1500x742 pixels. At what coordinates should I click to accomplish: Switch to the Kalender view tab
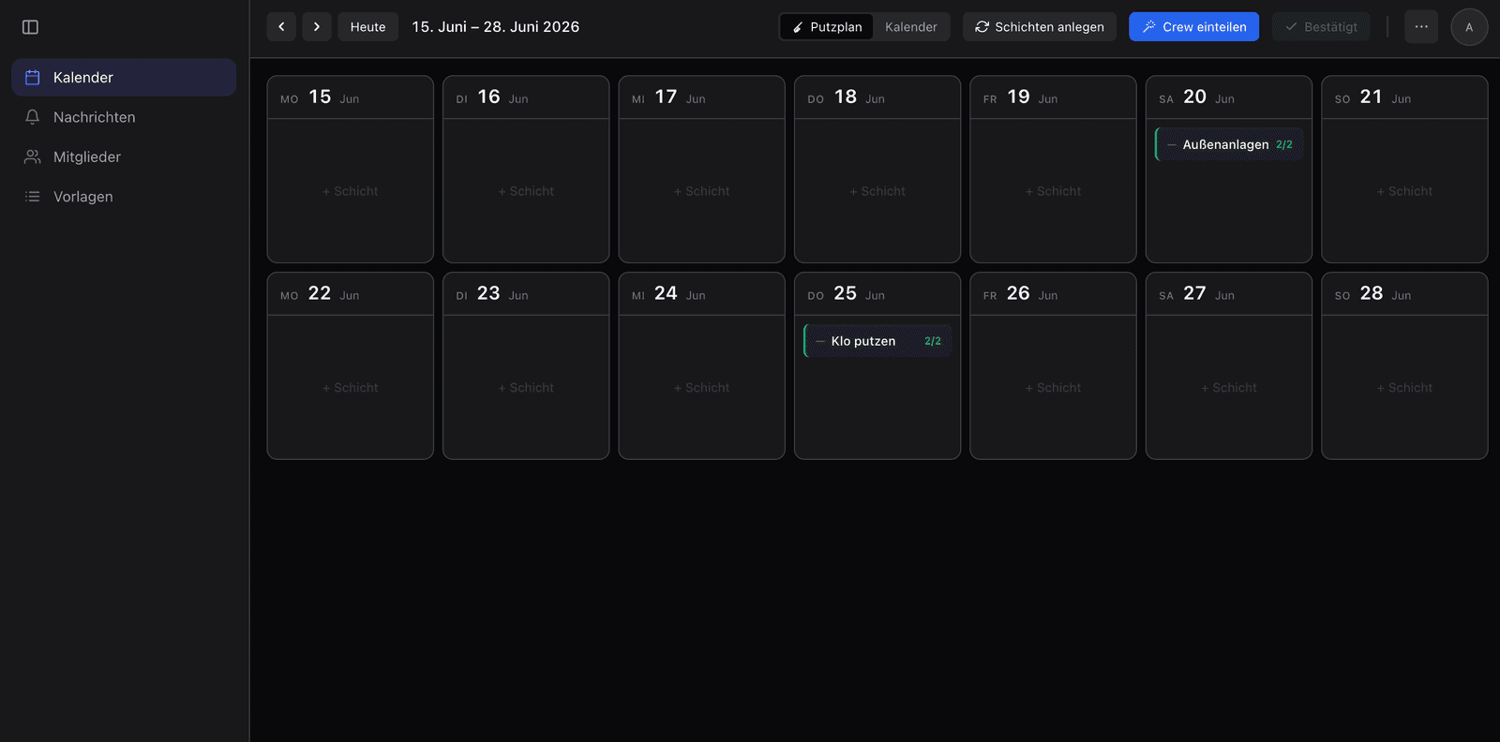click(910, 27)
